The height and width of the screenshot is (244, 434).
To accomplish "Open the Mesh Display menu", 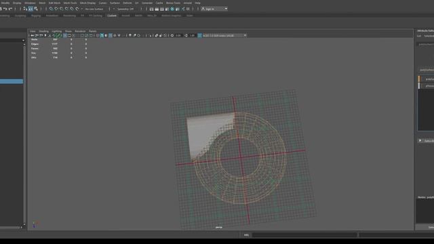I will point(87,3).
